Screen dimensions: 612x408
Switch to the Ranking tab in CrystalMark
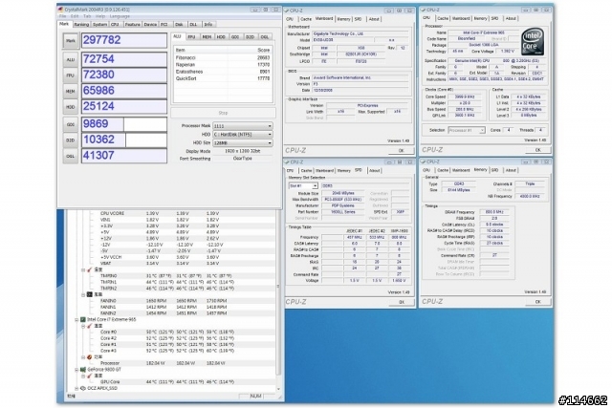point(81,24)
